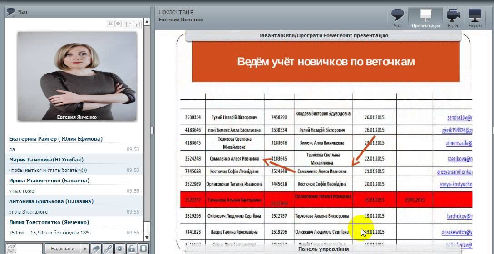This screenshot has width=494, height=254.
Task: Click sender name Лилия Товстопятко (Янченко)
Action: coord(49,222)
